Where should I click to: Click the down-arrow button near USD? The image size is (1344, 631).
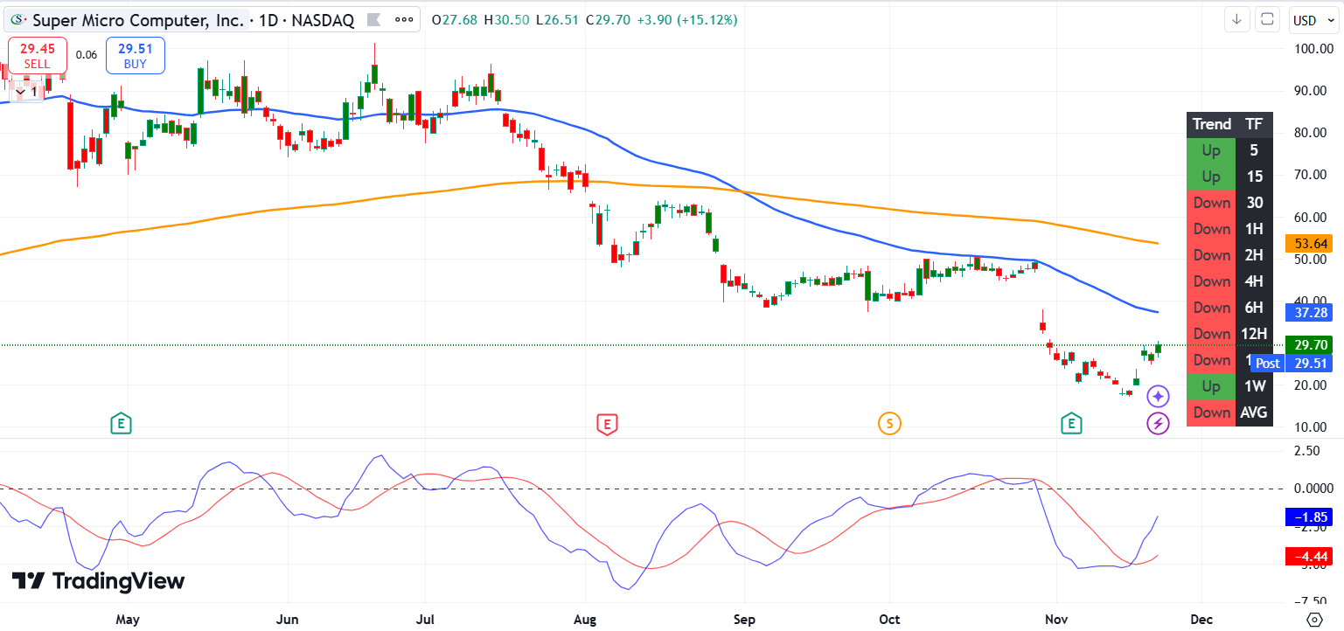point(1236,20)
